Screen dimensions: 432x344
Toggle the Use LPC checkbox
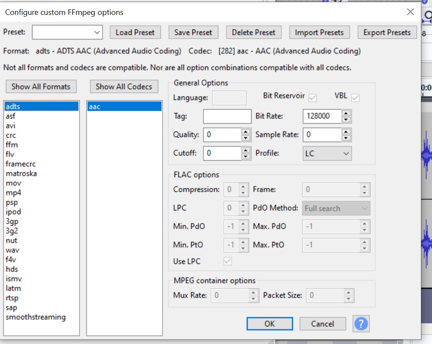(x=228, y=261)
